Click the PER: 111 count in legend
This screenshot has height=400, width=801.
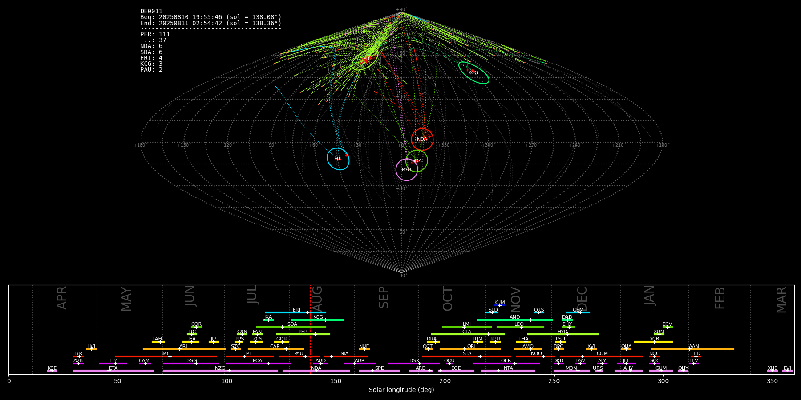coord(155,34)
